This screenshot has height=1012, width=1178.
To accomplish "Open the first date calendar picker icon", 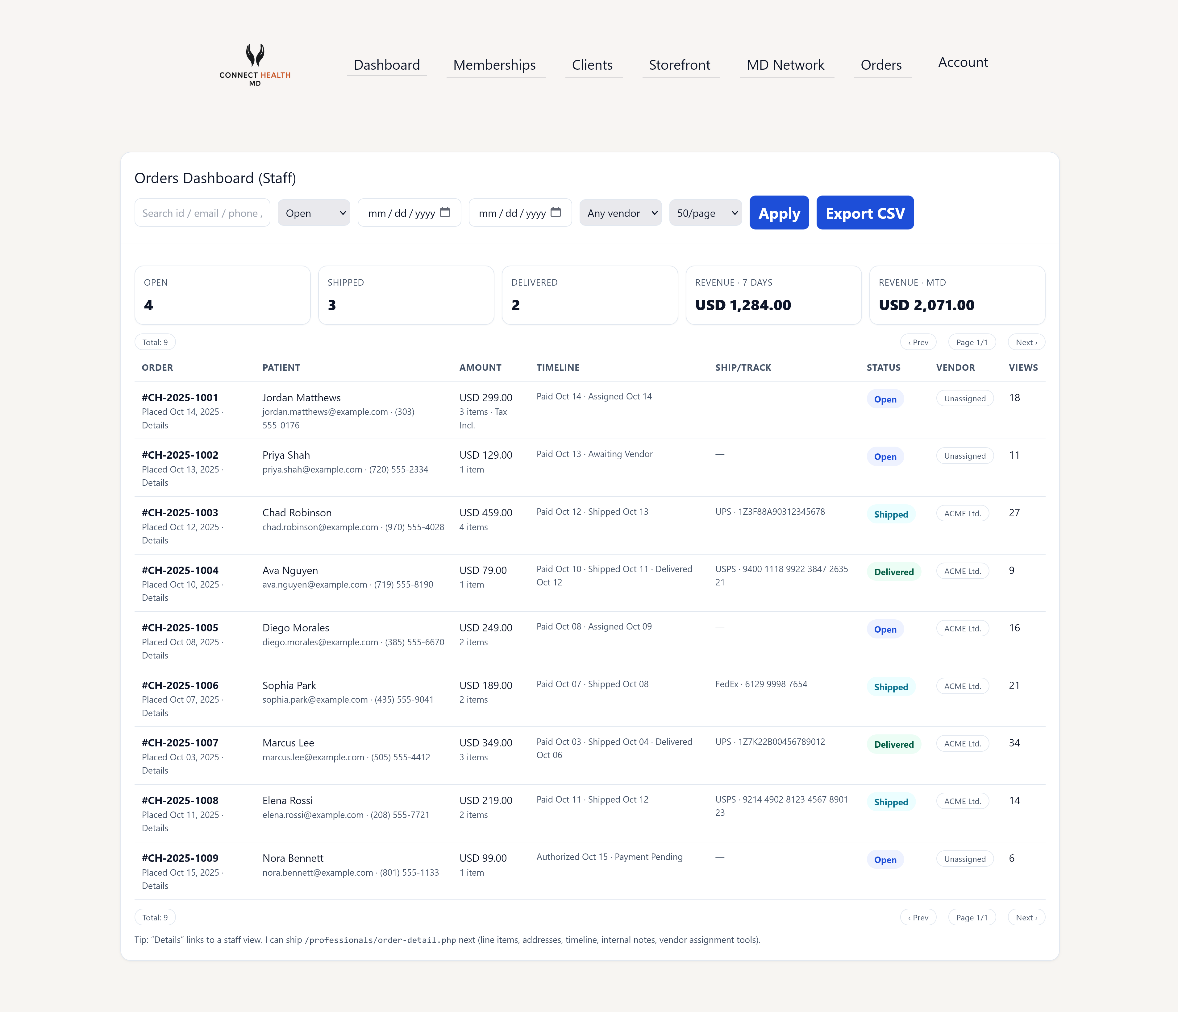I will coord(445,213).
